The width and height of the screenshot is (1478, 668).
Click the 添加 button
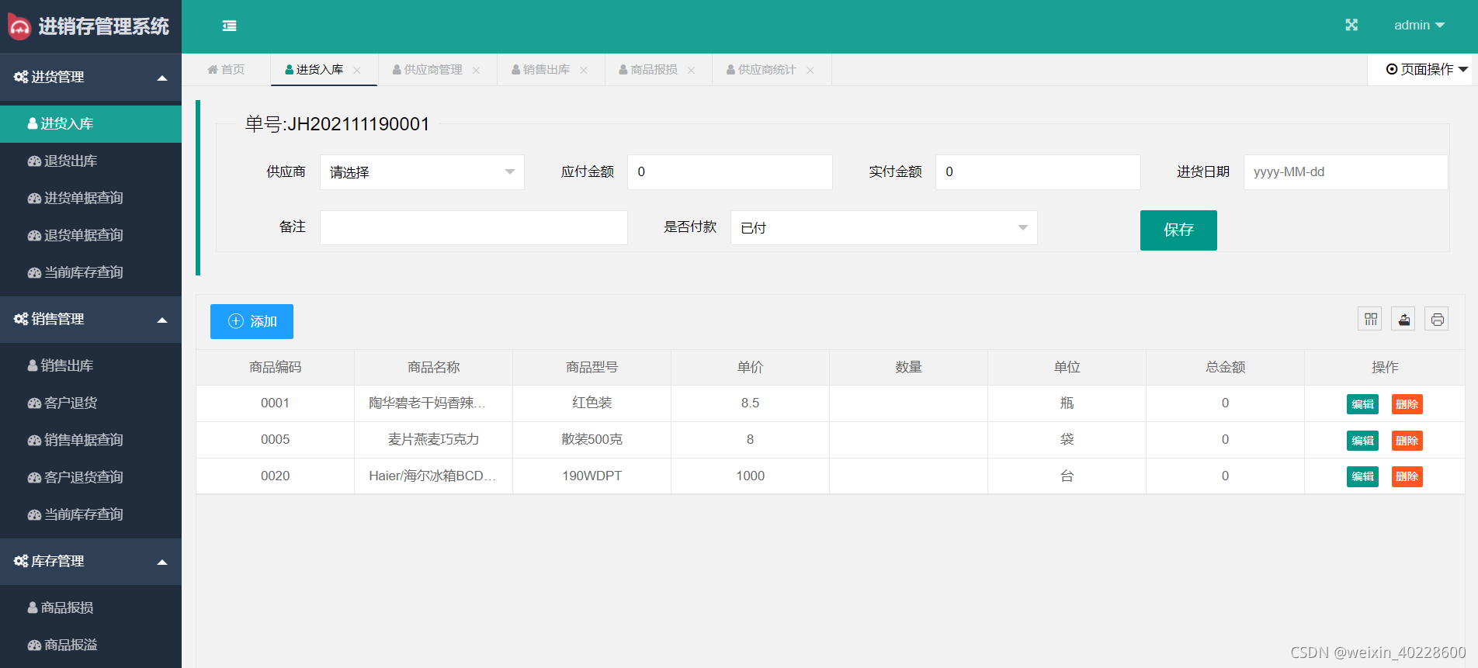[x=252, y=321]
